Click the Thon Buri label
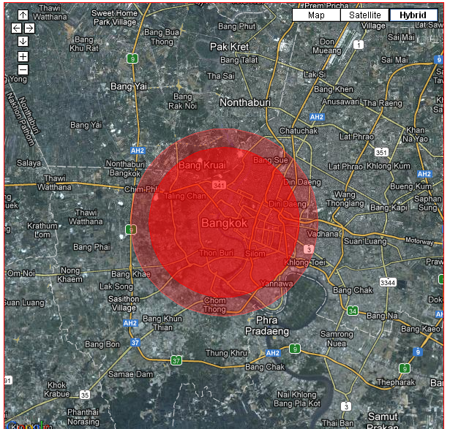The width and height of the screenshot is (450, 429). (216, 253)
